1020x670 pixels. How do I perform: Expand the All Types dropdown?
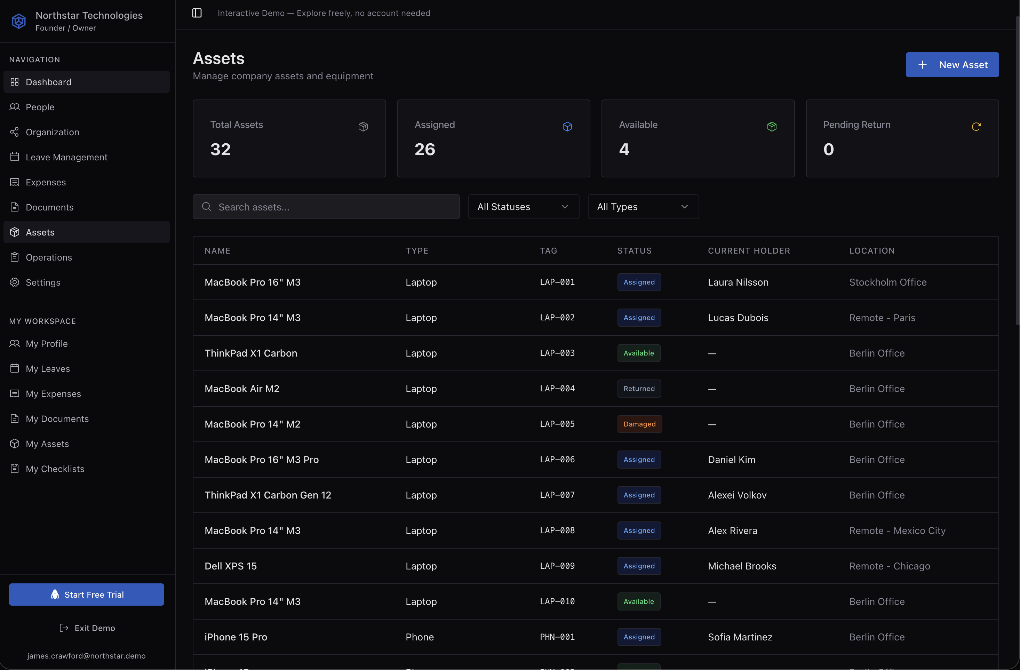[643, 207]
